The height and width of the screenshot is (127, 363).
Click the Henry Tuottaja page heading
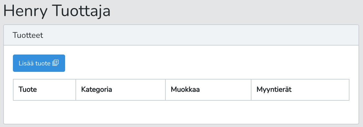57,11
